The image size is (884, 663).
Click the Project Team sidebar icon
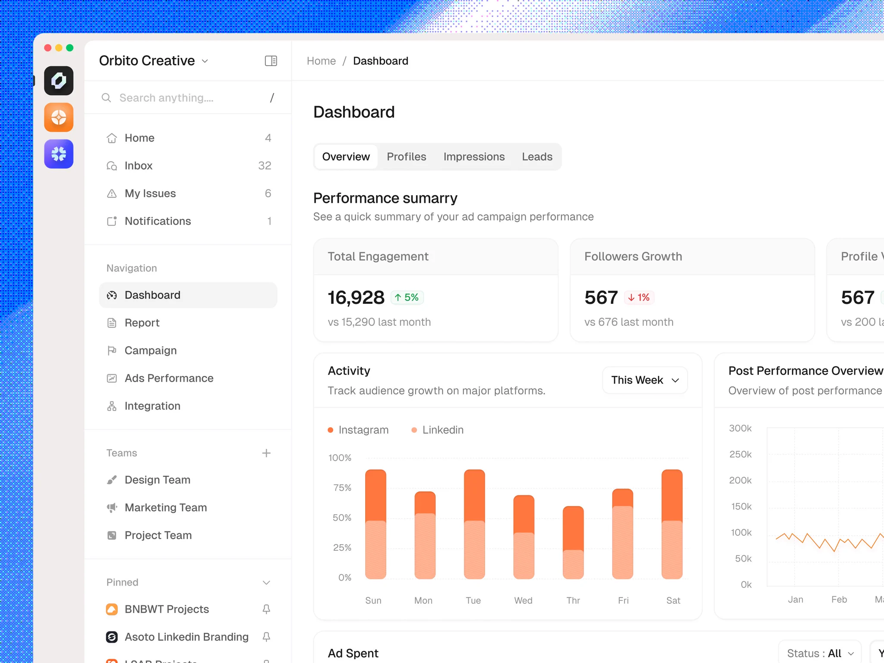point(112,535)
